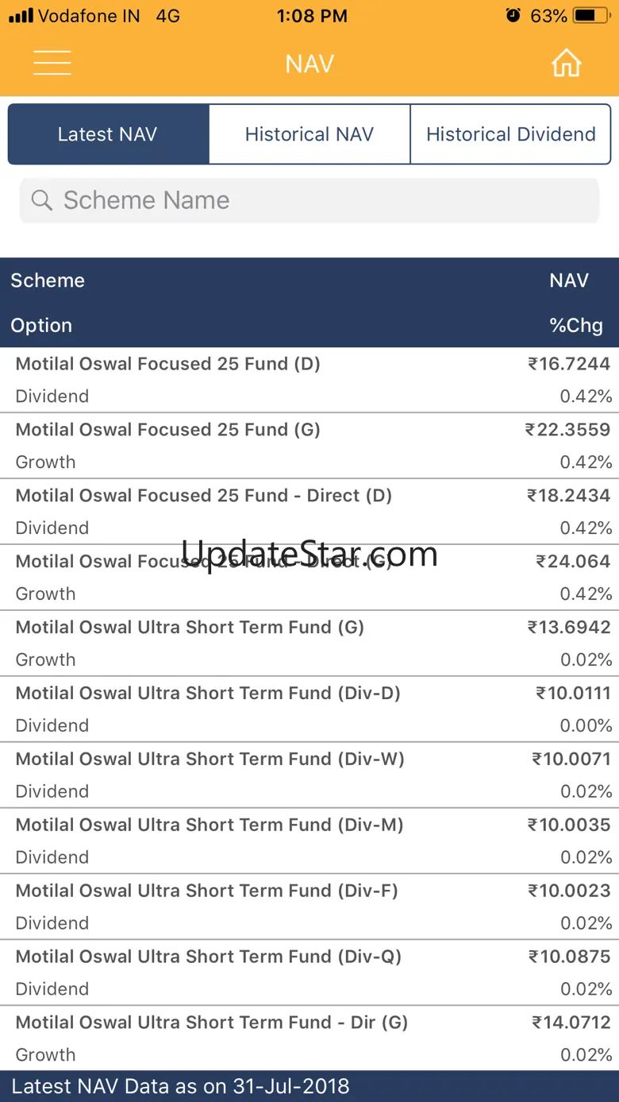Switch to Latest NAV tab
Image resolution: width=619 pixels, height=1102 pixels.
coord(108,134)
